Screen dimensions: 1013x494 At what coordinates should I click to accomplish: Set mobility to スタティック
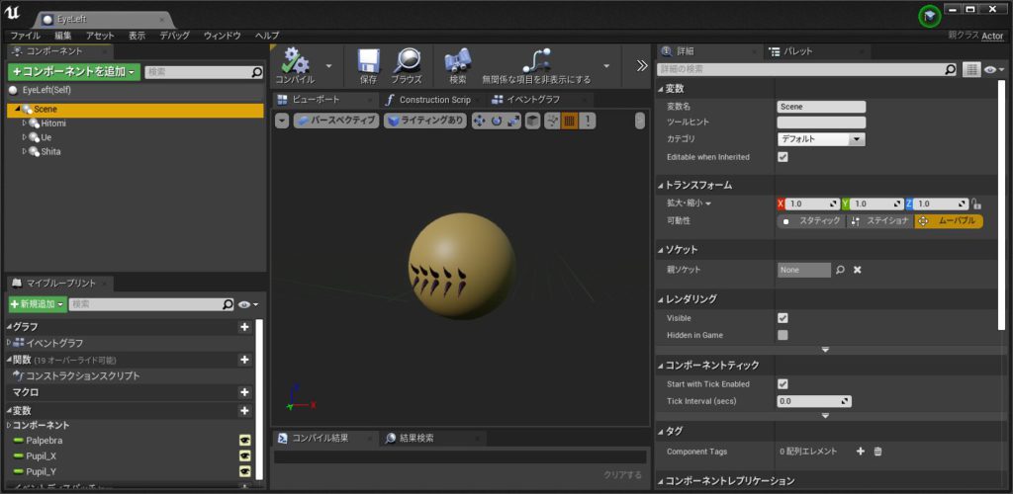(x=812, y=221)
